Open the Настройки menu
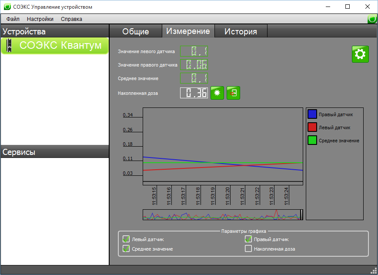Screen dimensions: 378x275 pyautogui.click(x=40, y=19)
